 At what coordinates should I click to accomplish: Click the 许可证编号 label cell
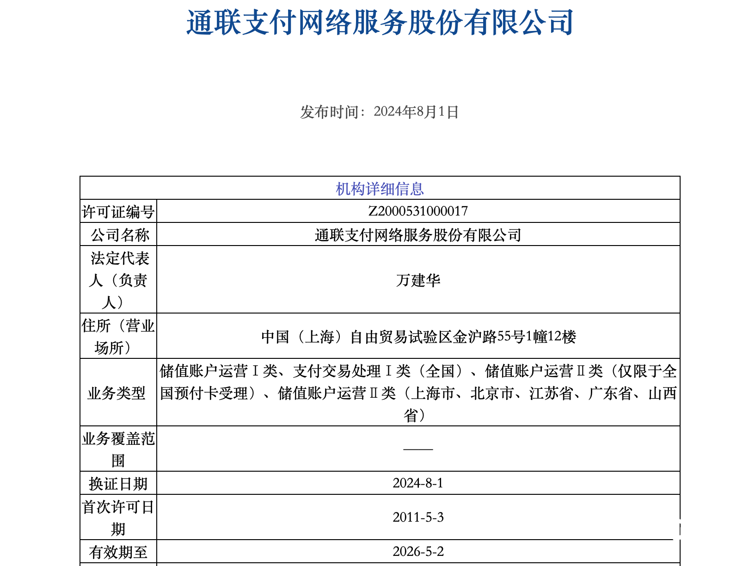pyautogui.click(x=118, y=211)
